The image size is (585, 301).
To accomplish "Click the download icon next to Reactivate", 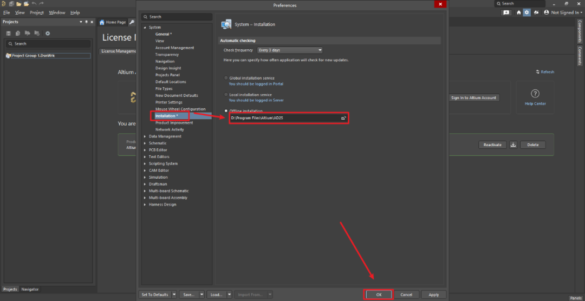I will 513,145.
